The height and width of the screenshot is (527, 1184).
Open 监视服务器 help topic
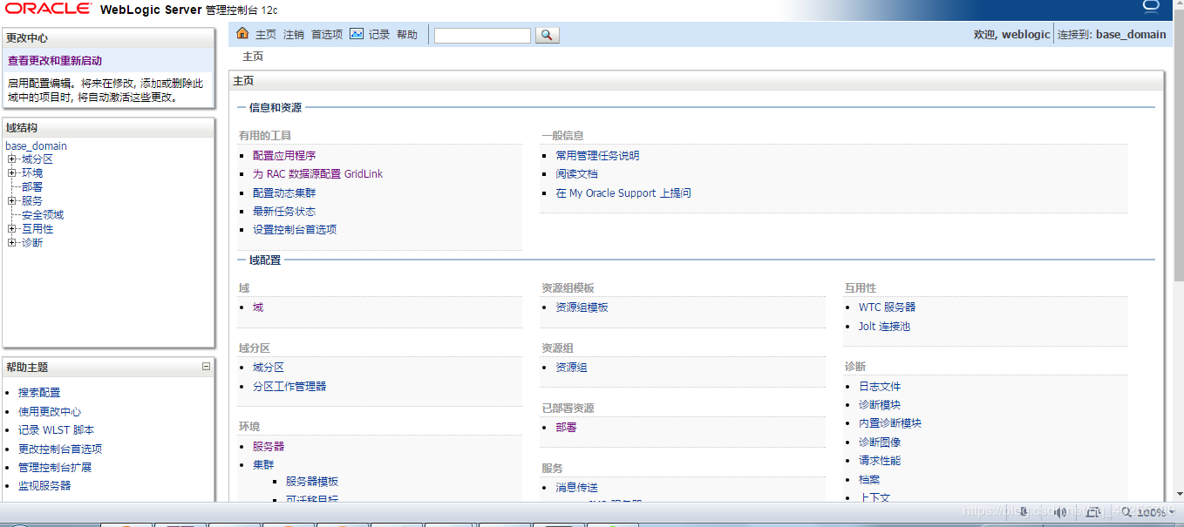pyautogui.click(x=44, y=486)
